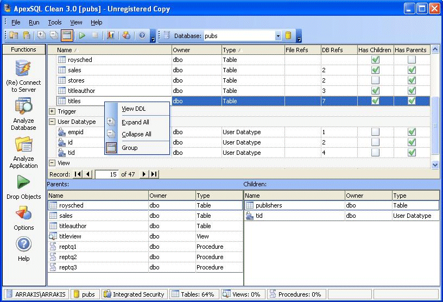Click the second toolbar clipboard icon
This screenshot has height=302, width=443.
(27, 35)
